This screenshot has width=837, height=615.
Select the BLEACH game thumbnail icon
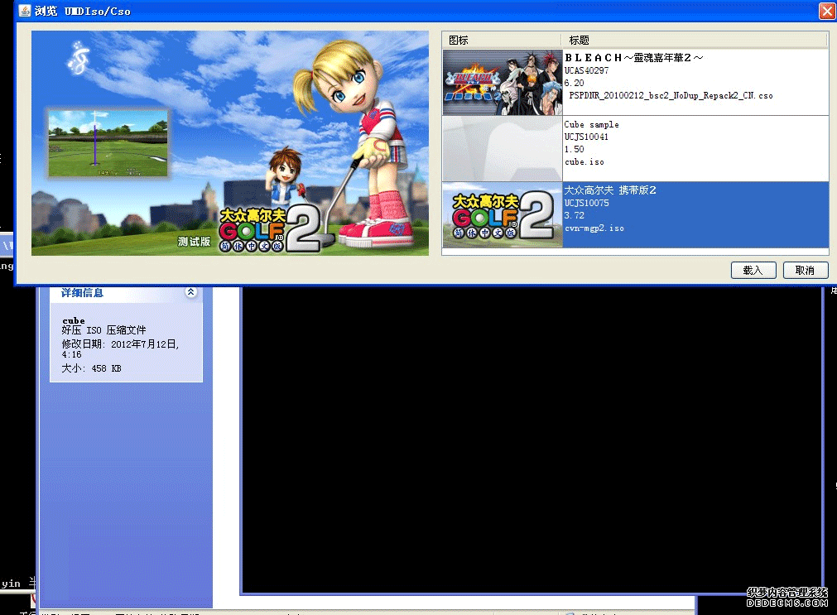pos(502,83)
